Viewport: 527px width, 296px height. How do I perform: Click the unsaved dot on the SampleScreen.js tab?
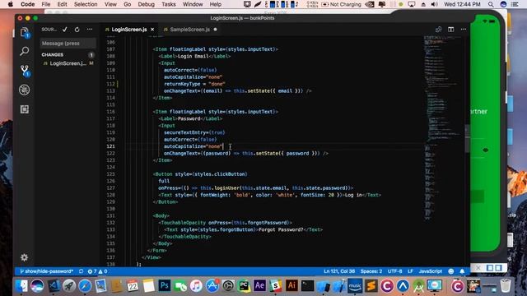(x=216, y=30)
